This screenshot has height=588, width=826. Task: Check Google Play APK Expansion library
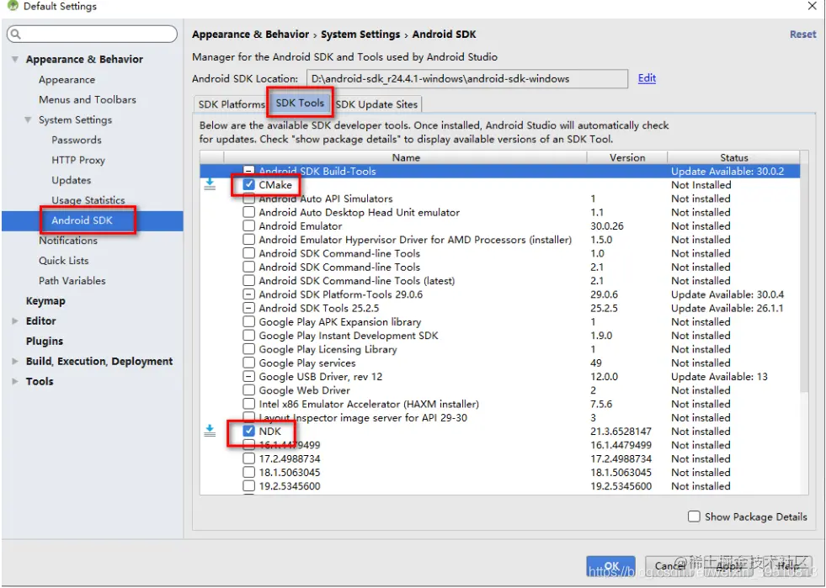pyautogui.click(x=249, y=321)
